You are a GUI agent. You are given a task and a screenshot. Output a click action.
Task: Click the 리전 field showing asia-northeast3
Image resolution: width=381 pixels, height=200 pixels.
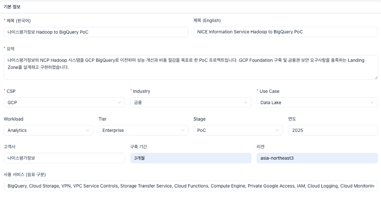pyautogui.click(x=317, y=158)
